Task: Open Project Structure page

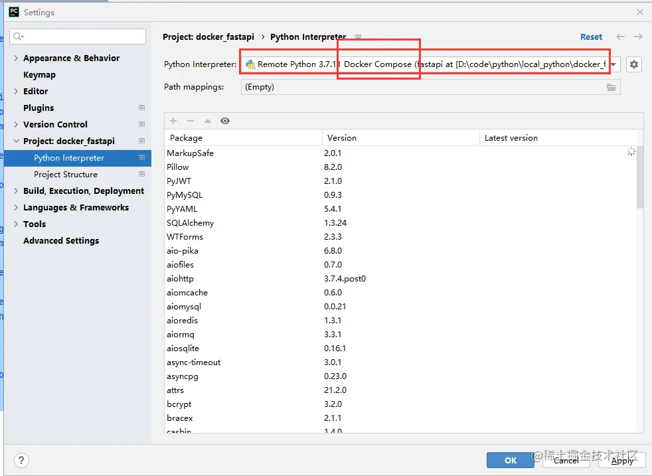Action: pyautogui.click(x=66, y=174)
